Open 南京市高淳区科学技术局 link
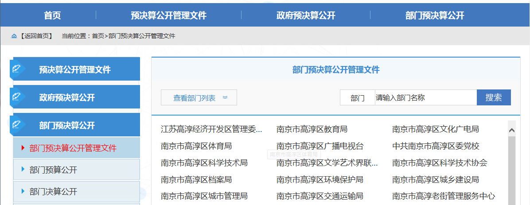The image size is (530, 205). (x=204, y=163)
